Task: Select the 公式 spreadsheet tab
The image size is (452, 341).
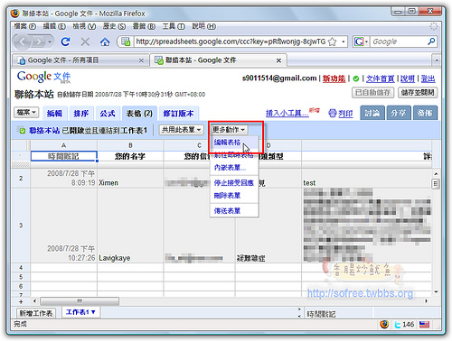Action: [108, 114]
